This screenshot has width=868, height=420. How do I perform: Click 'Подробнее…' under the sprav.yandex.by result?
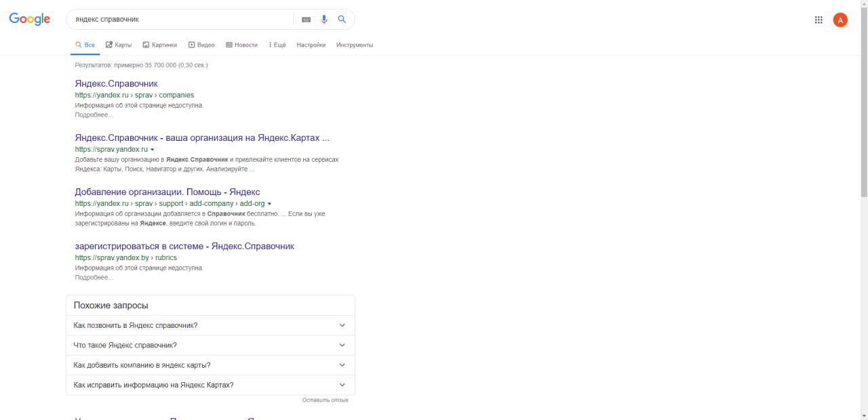(x=94, y=278)
